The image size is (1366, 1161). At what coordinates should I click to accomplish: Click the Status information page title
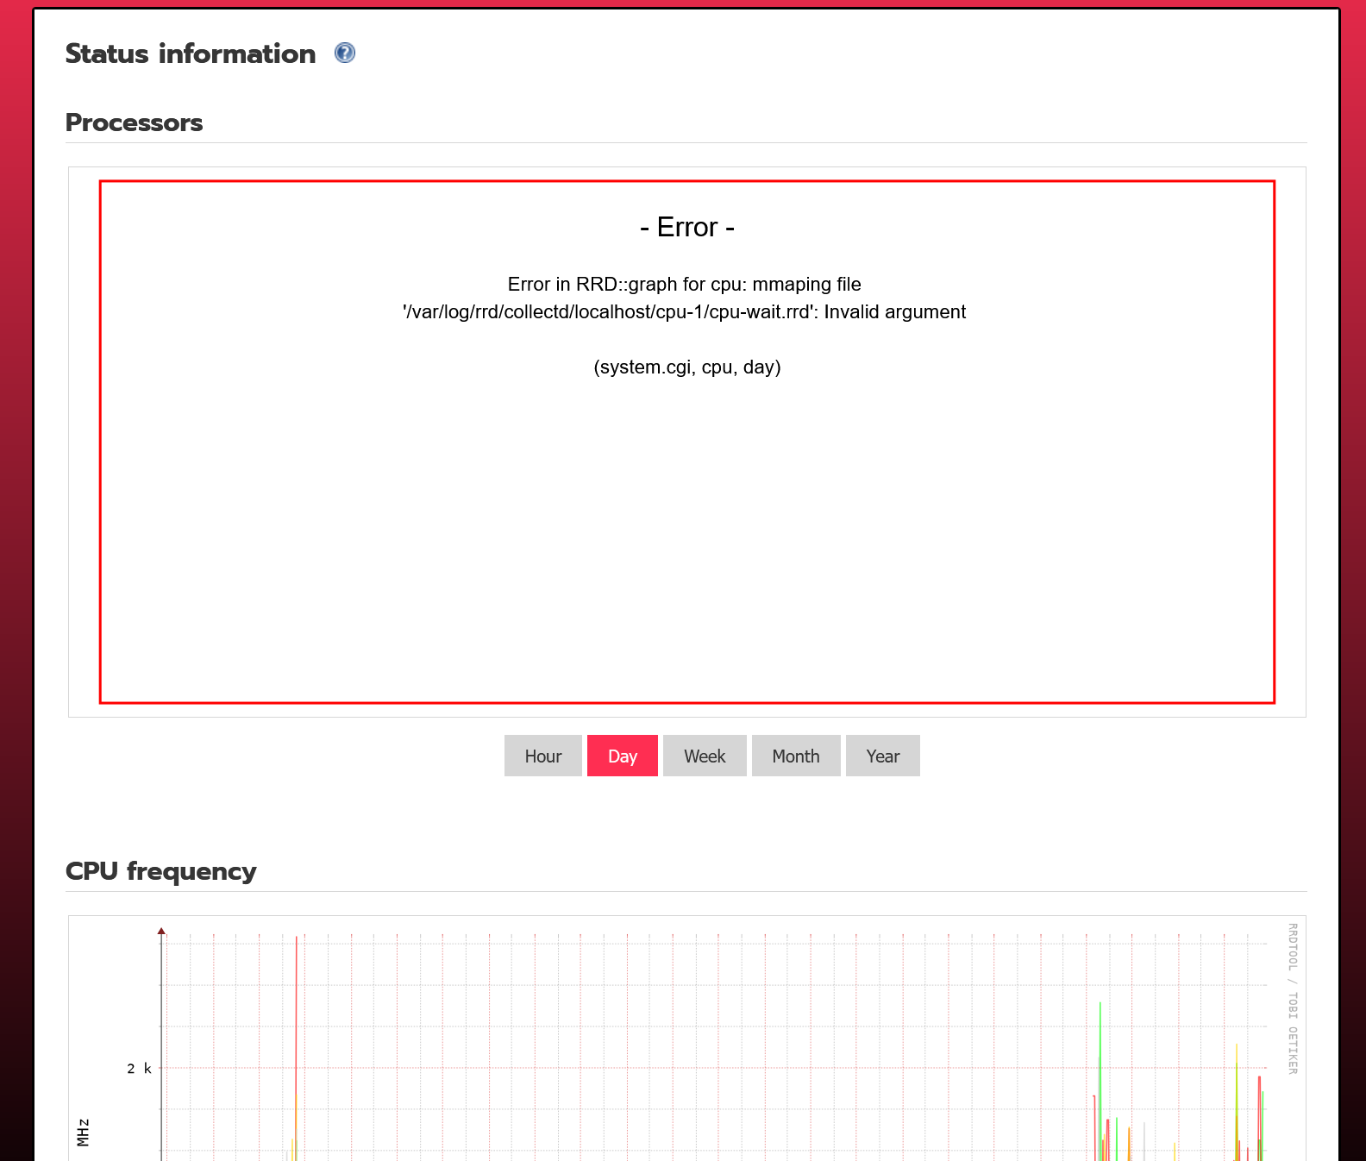[191, 53]
